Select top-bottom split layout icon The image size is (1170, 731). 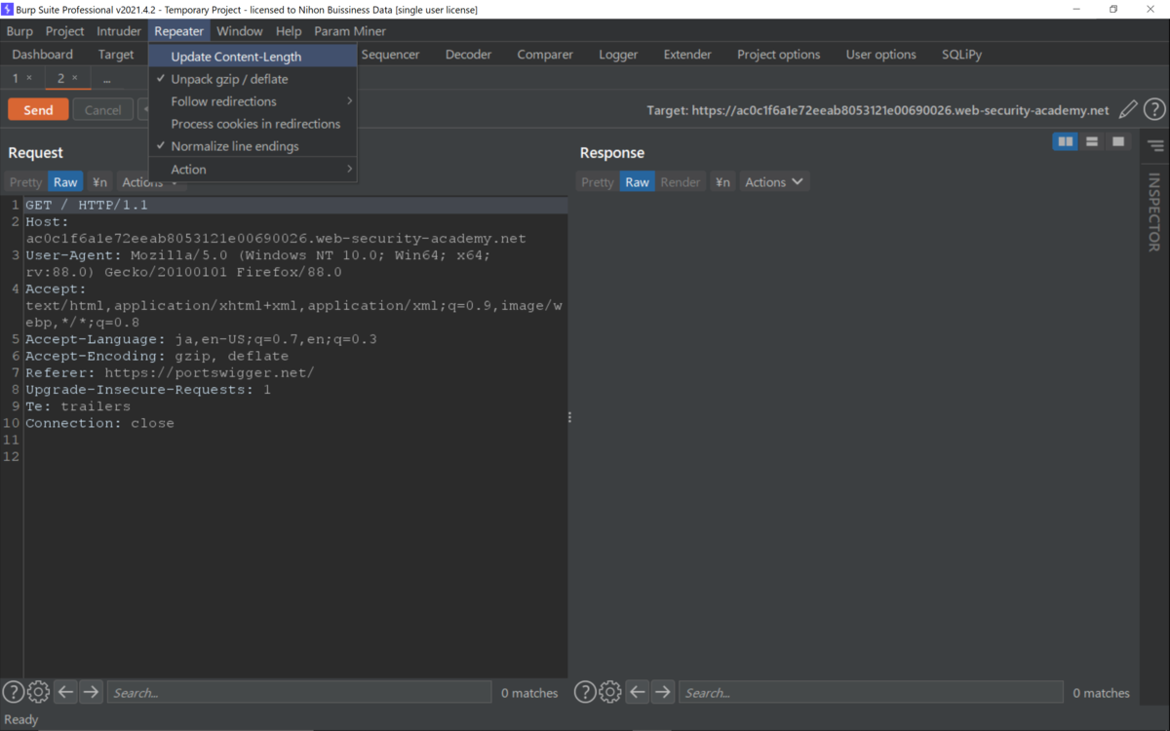coord(1092,142)
